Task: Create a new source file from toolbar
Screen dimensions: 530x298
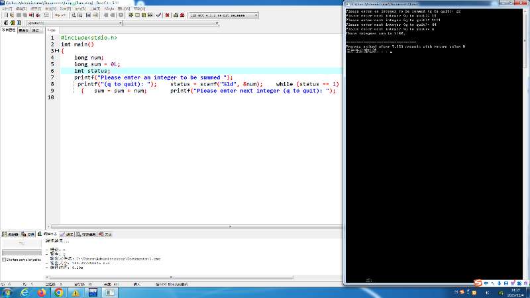Action: [x=6, y=15]
